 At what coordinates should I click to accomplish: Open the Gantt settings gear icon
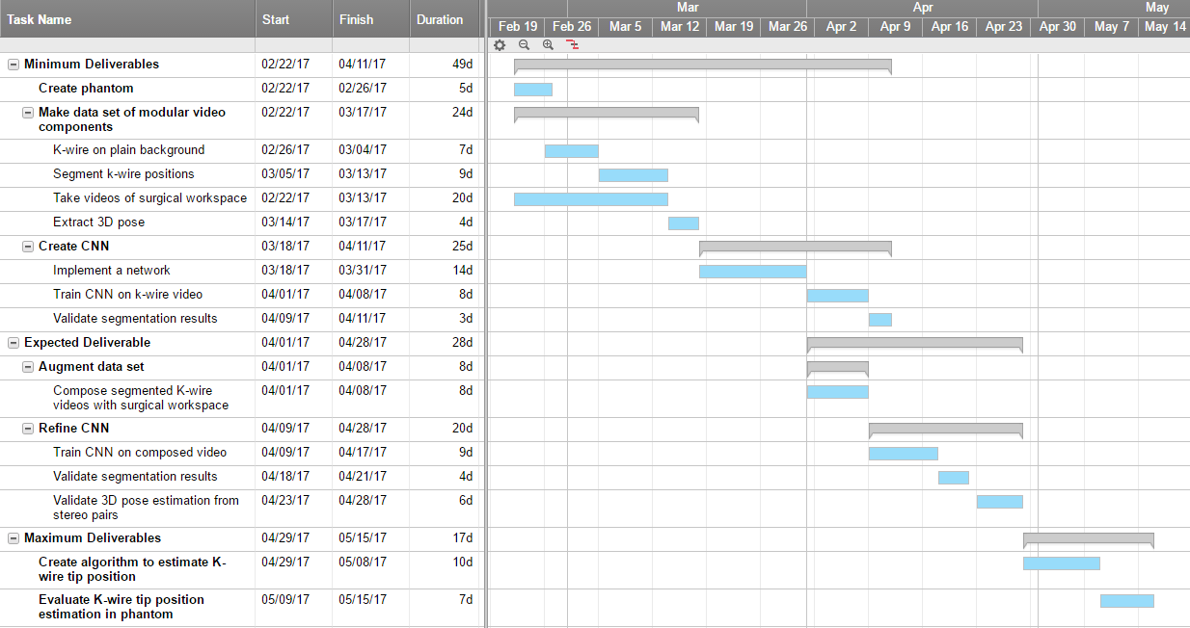(x=500, y=44)
